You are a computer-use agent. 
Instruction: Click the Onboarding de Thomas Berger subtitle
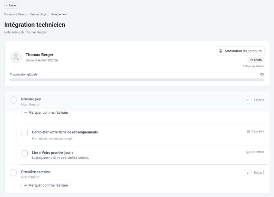coord(25,32)
